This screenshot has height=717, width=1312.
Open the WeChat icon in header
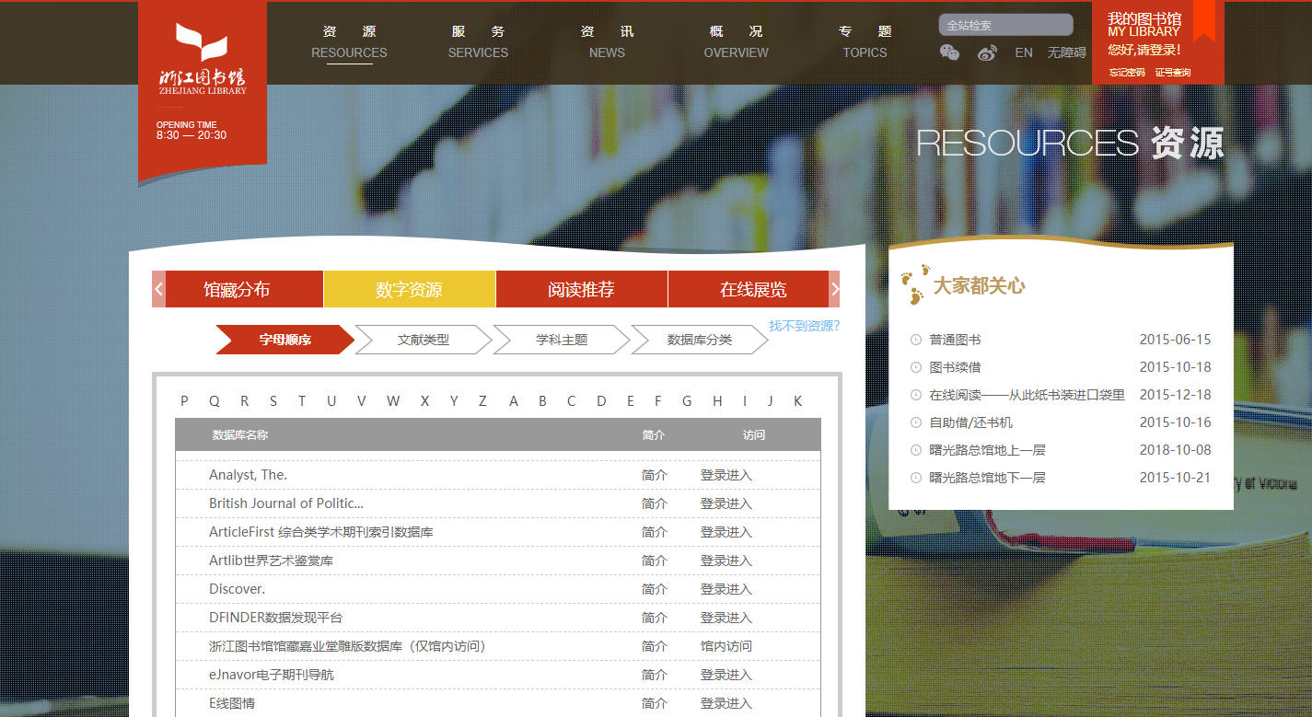pos(949,52)
